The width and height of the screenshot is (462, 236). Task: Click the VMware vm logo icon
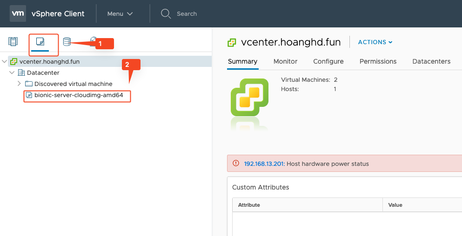pos(18,13)
